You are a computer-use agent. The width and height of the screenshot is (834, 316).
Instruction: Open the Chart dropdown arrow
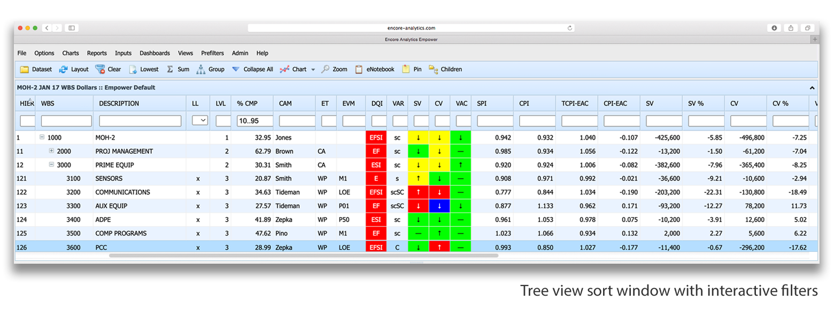(313, 70)
